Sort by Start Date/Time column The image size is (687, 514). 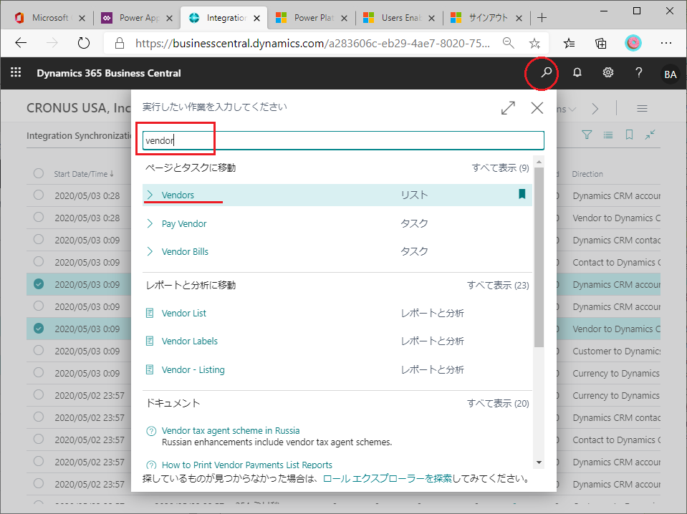pyautogui.click(x=83, y=174)
